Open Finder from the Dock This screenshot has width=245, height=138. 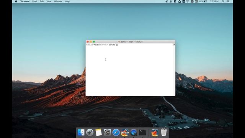[81, 132]
